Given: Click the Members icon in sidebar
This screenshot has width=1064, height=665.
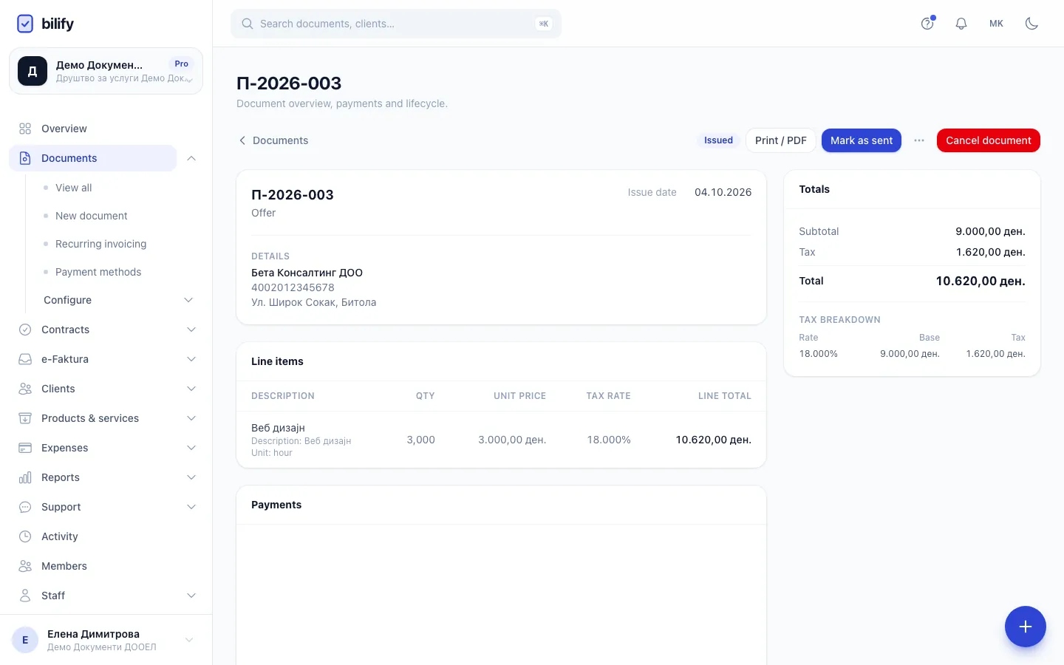Looking at the screenshot, I should [x=25, y=566].
